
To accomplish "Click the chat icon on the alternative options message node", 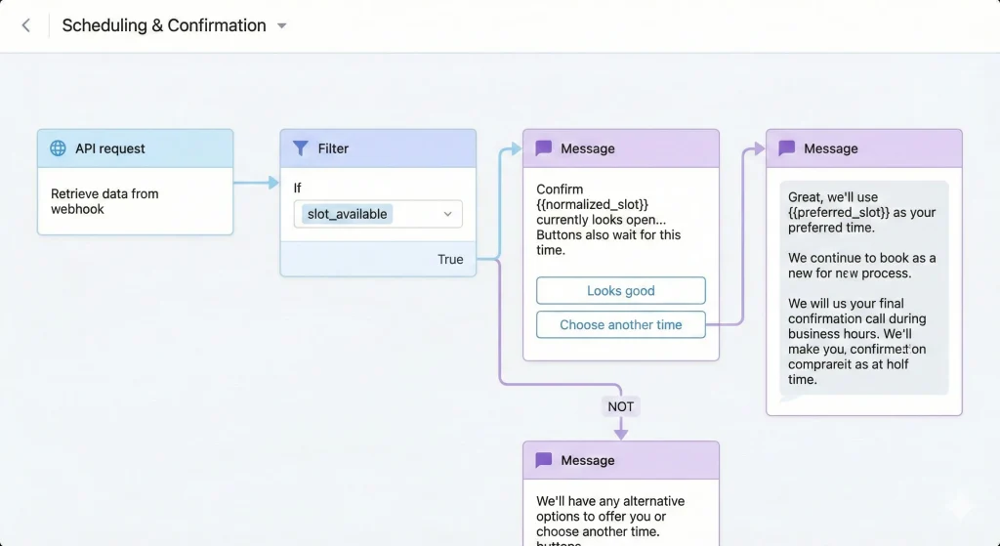I will (x=544, y=460).
